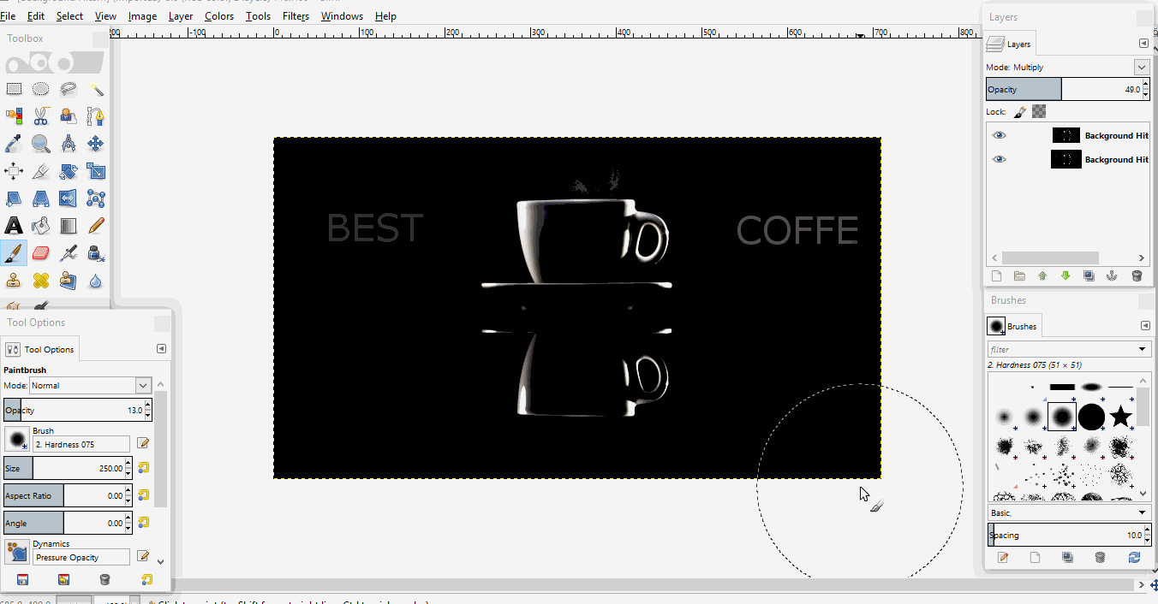Toggle Lock pixels paintbrush icon
The image size is (1158, 604).
1020,111
